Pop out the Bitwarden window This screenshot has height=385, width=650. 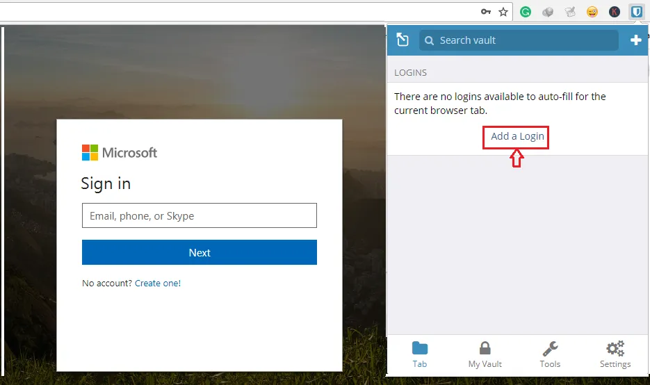(x=403, y=40)
